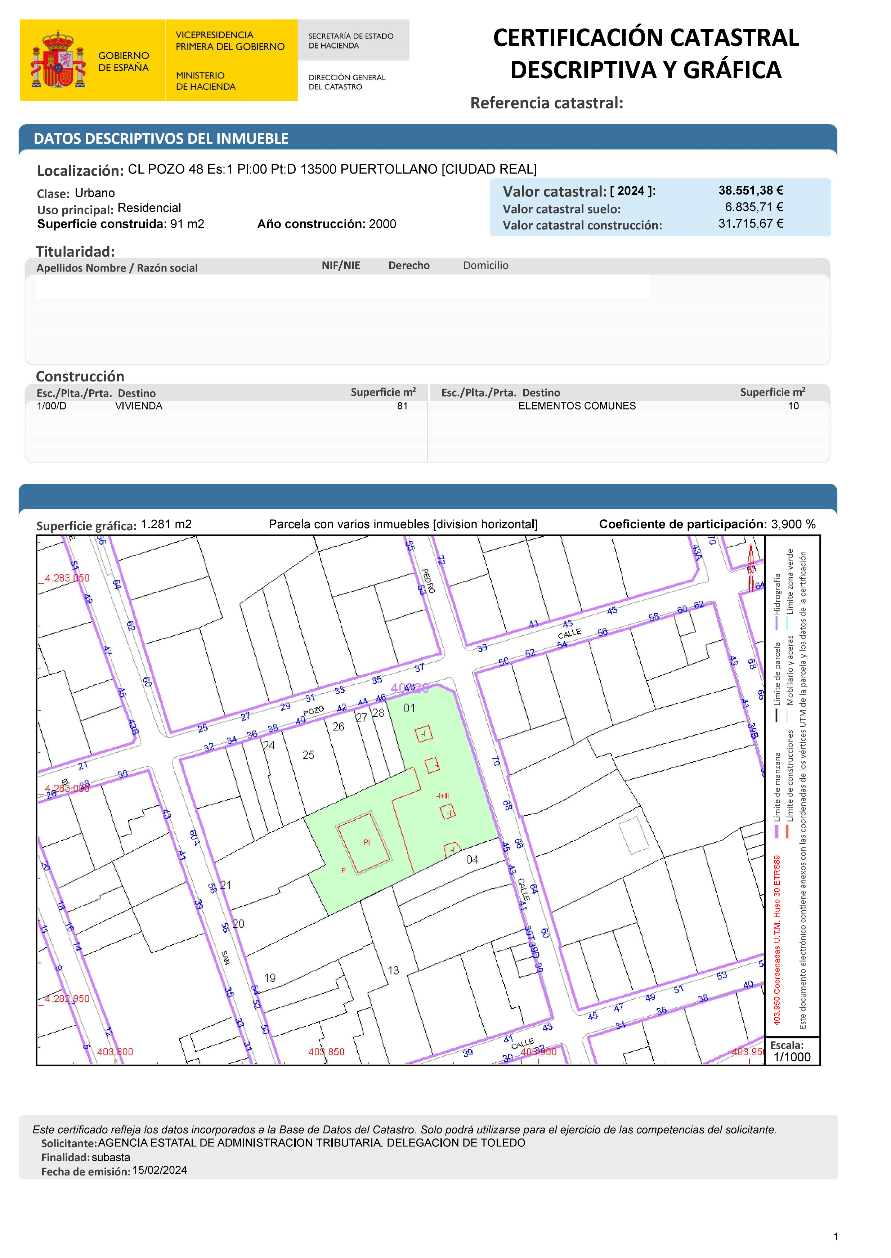891x1258 pixels.
Task: Click the red Límite de construcciones legend line
Action: (787, 832)
